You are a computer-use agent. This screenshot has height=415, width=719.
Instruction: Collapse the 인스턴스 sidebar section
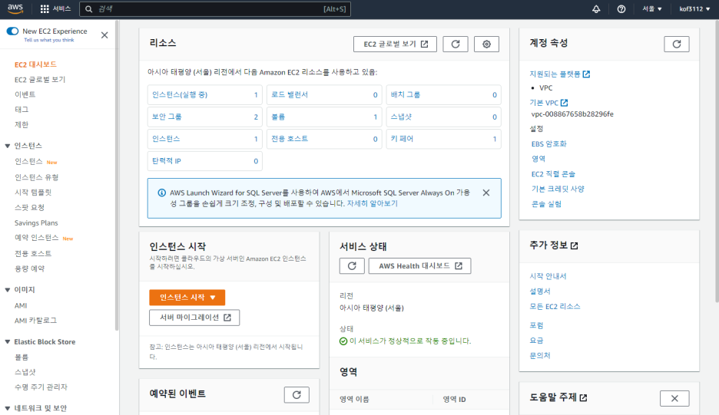pyautogui.click(x=8, y=146)
